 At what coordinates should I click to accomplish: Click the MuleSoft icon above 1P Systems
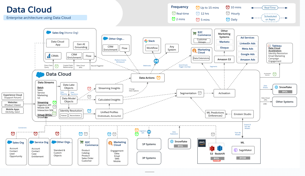click(x=149, y=132)
